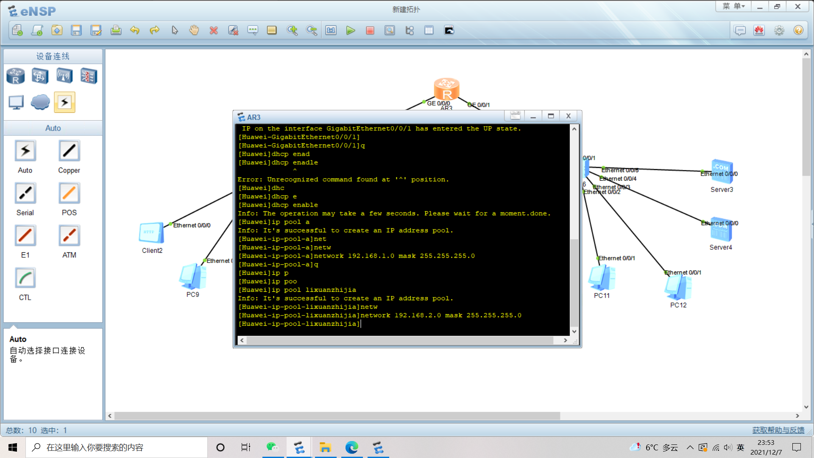Expand the system tray hidden icons chevron

690,447
